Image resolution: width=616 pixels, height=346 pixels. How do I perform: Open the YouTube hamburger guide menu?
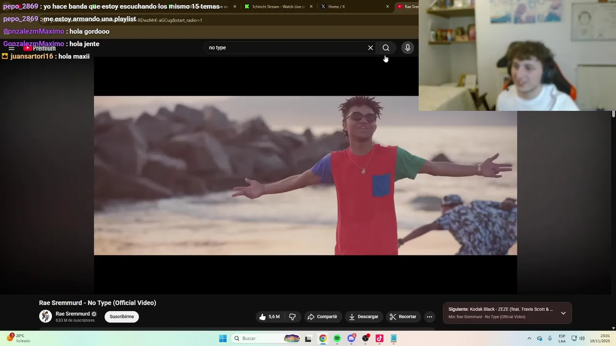coord(12,48)
